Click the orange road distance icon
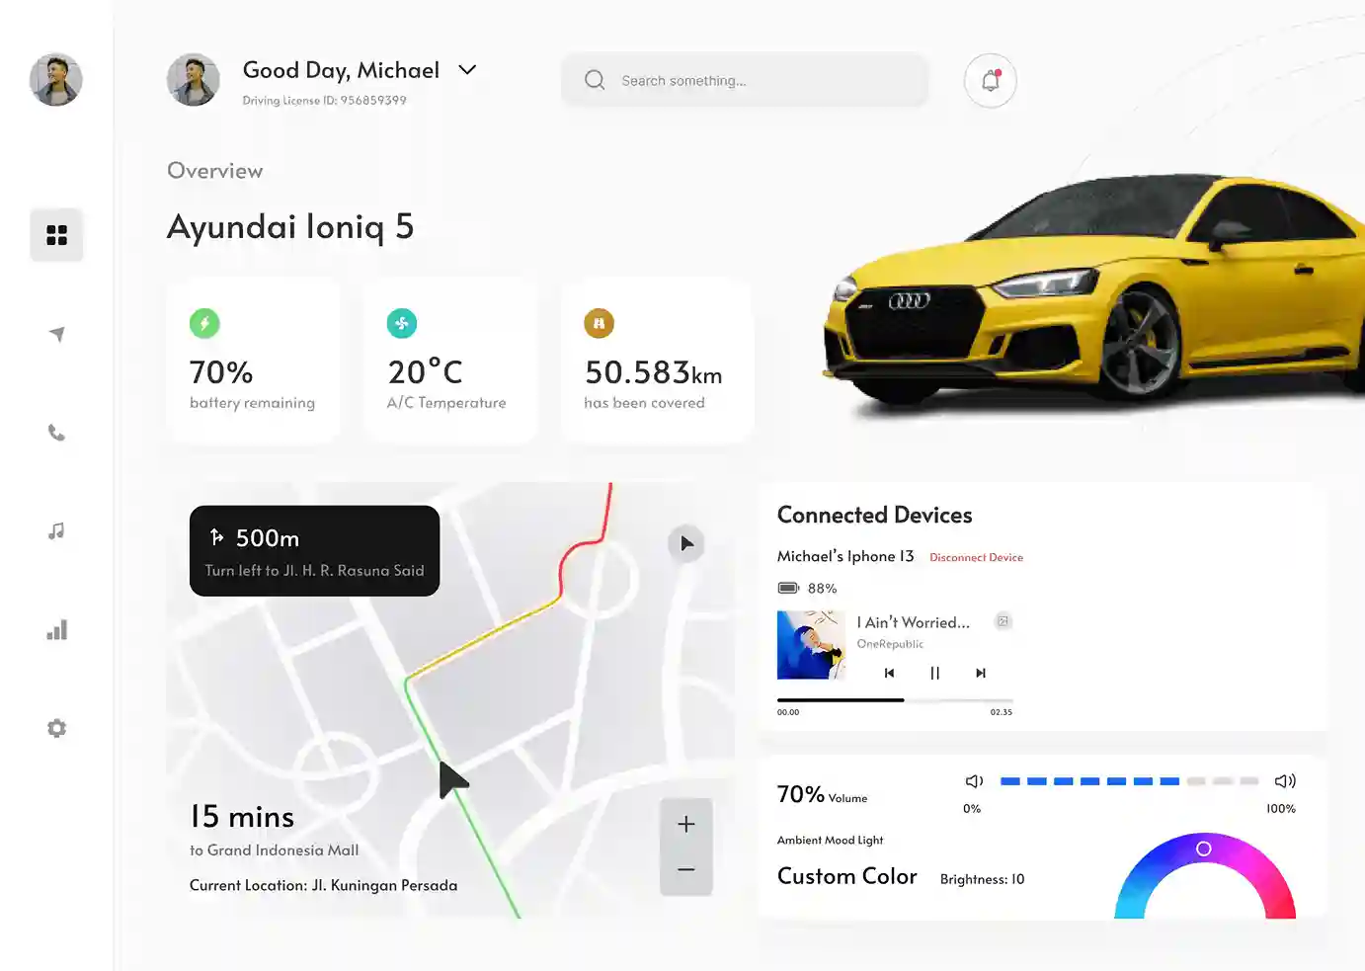This screenshot has width=1365, height=971. 599,323
